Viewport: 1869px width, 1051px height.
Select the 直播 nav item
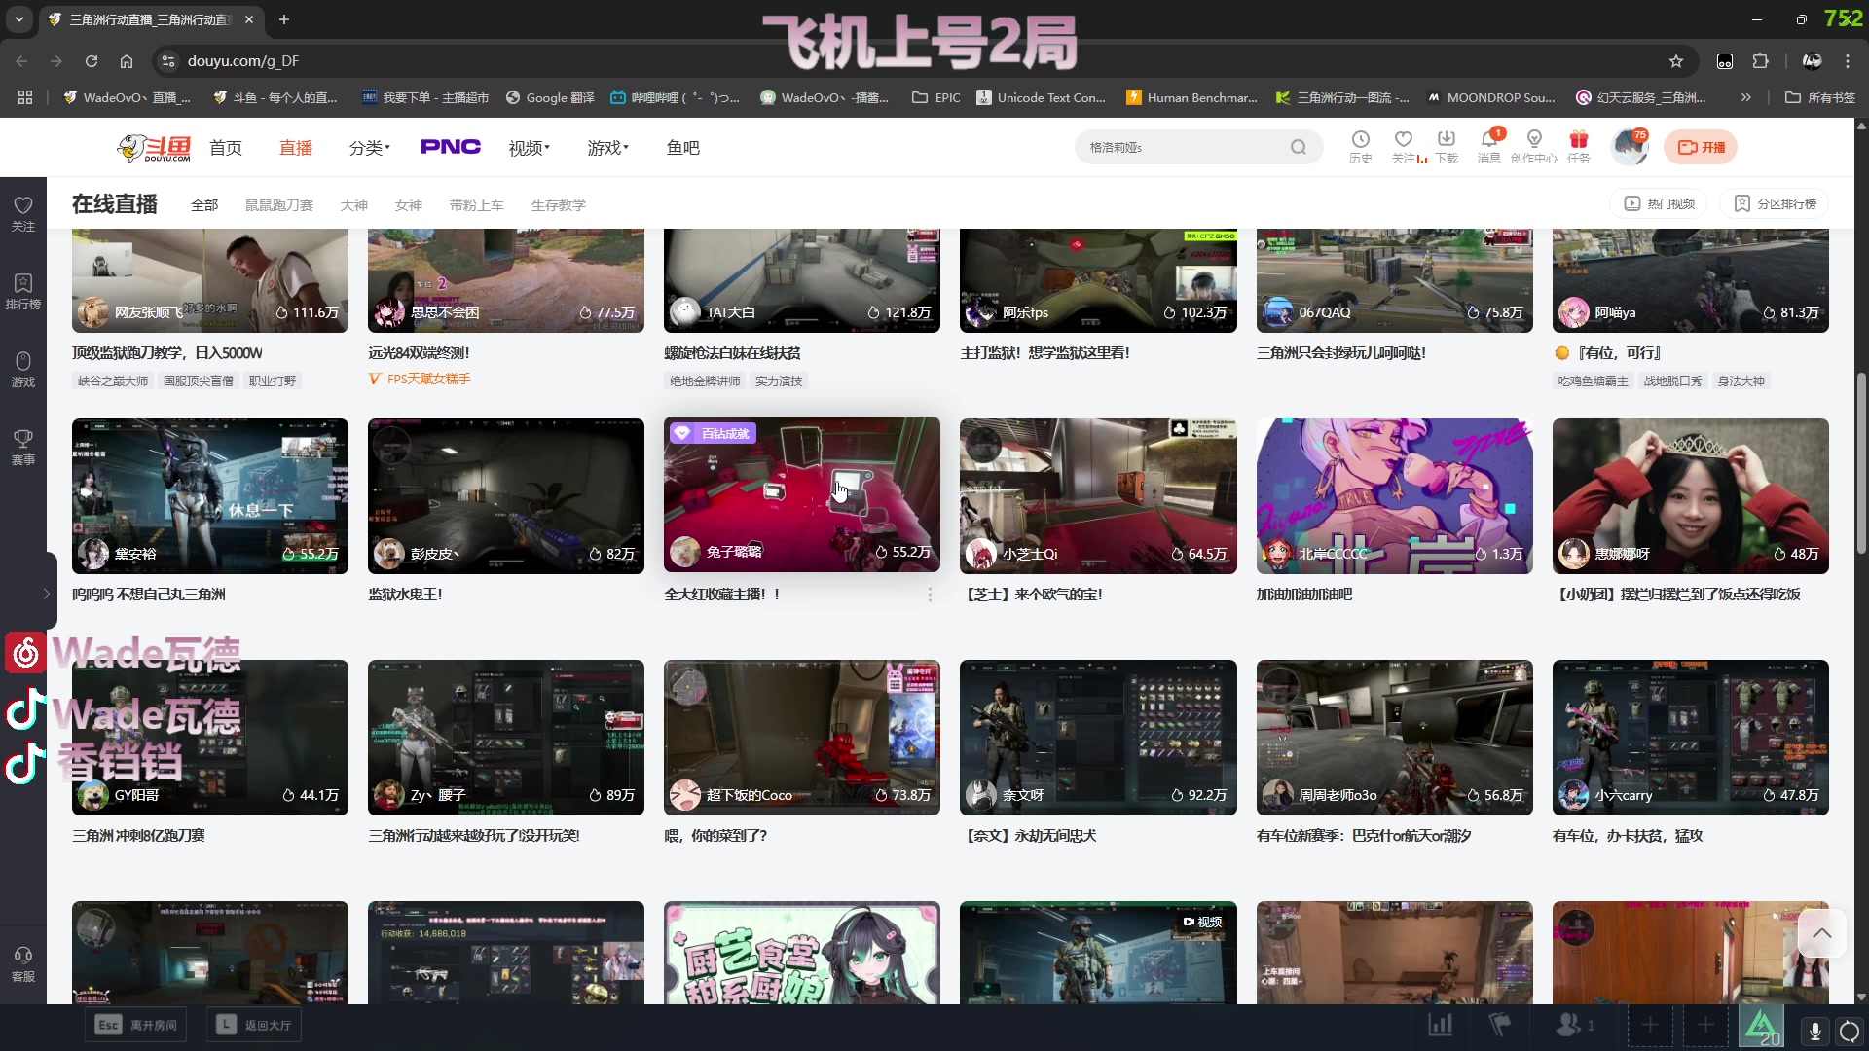(296, 147)
